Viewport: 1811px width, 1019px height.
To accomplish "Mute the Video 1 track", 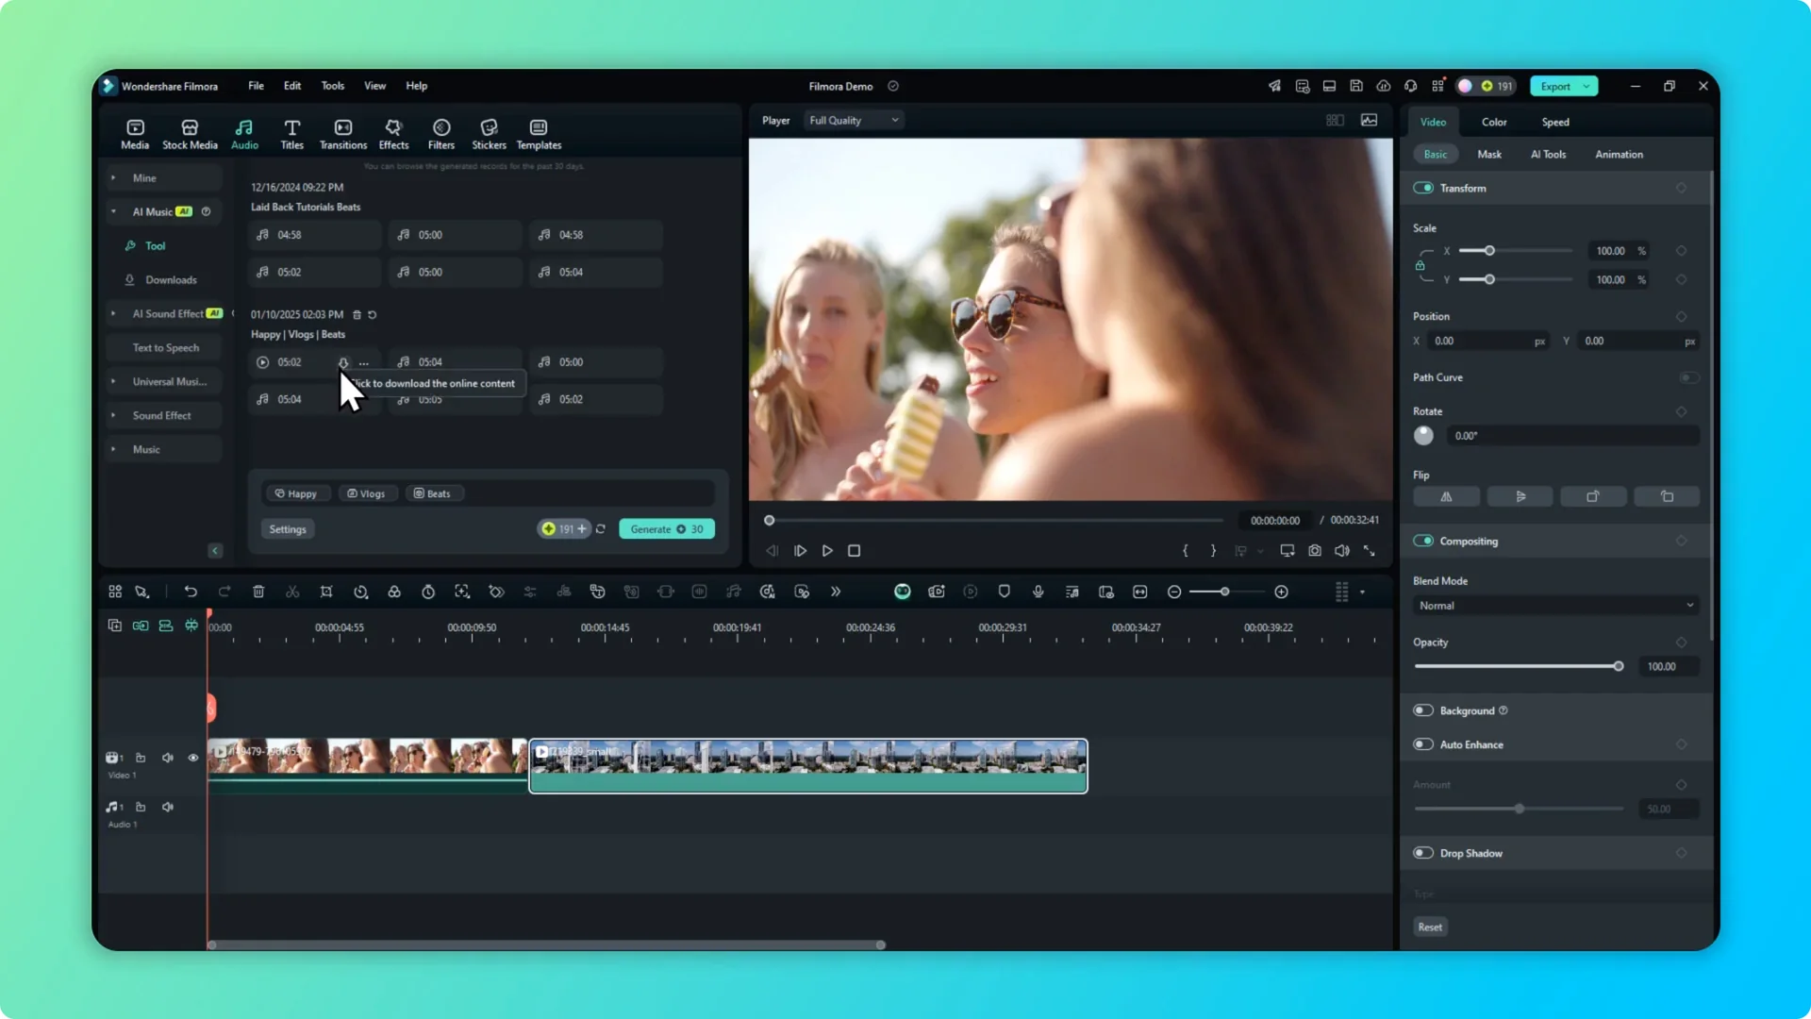I will (x=168, y=758).
